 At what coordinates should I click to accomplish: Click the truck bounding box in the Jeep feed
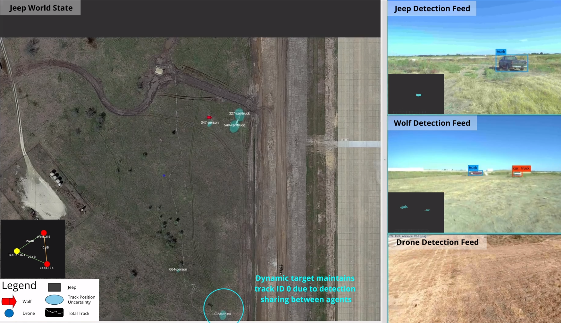(511, 63)
